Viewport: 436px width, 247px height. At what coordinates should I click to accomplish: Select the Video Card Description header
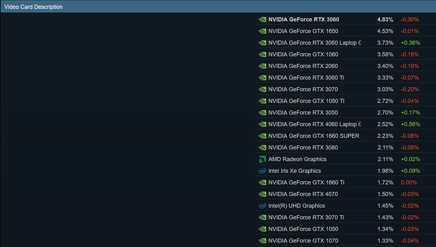coord(33,7)
